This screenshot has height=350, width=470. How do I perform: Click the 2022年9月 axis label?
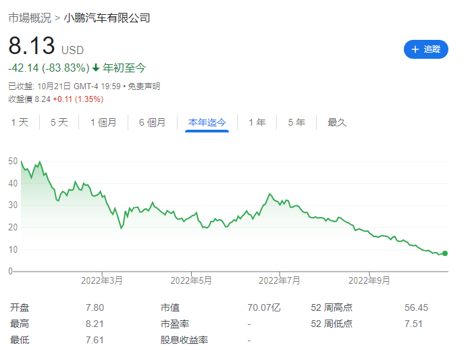pos(369,280)
